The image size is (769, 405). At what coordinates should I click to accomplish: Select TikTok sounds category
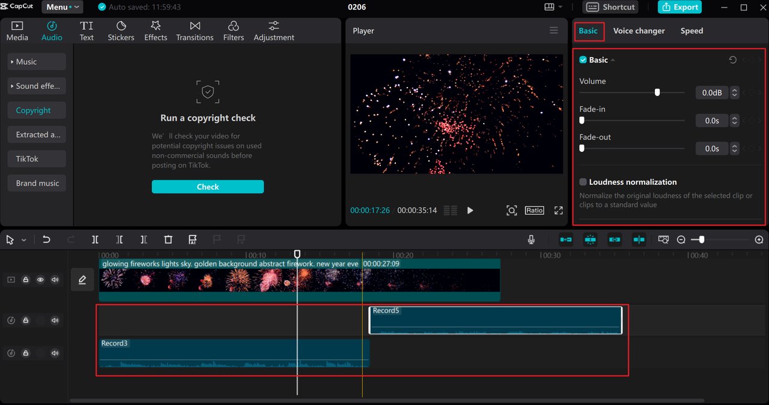point(37,159)
